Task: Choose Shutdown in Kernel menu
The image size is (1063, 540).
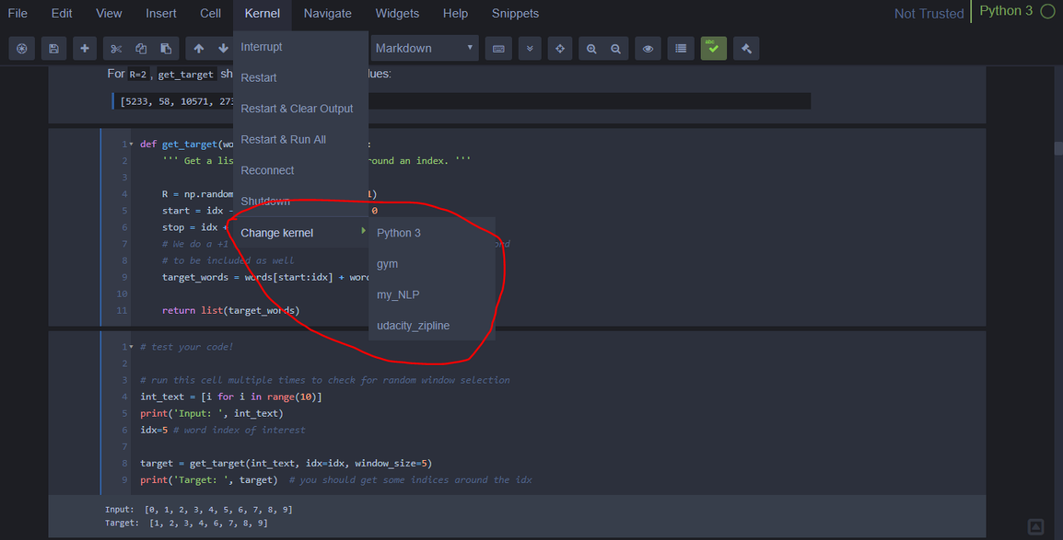Action: click(x=301, y=201)
